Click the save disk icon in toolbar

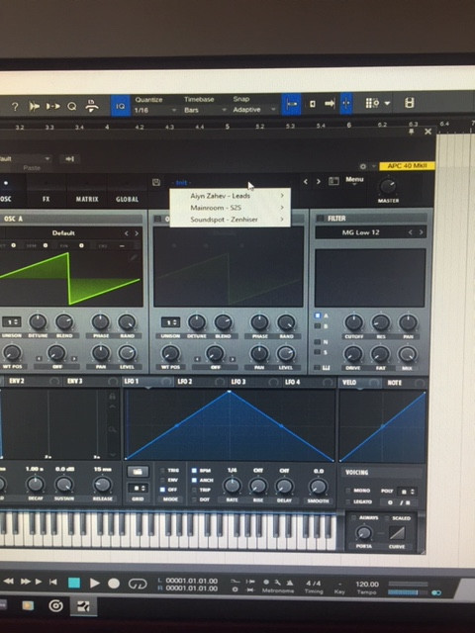(x=409, y=103)
